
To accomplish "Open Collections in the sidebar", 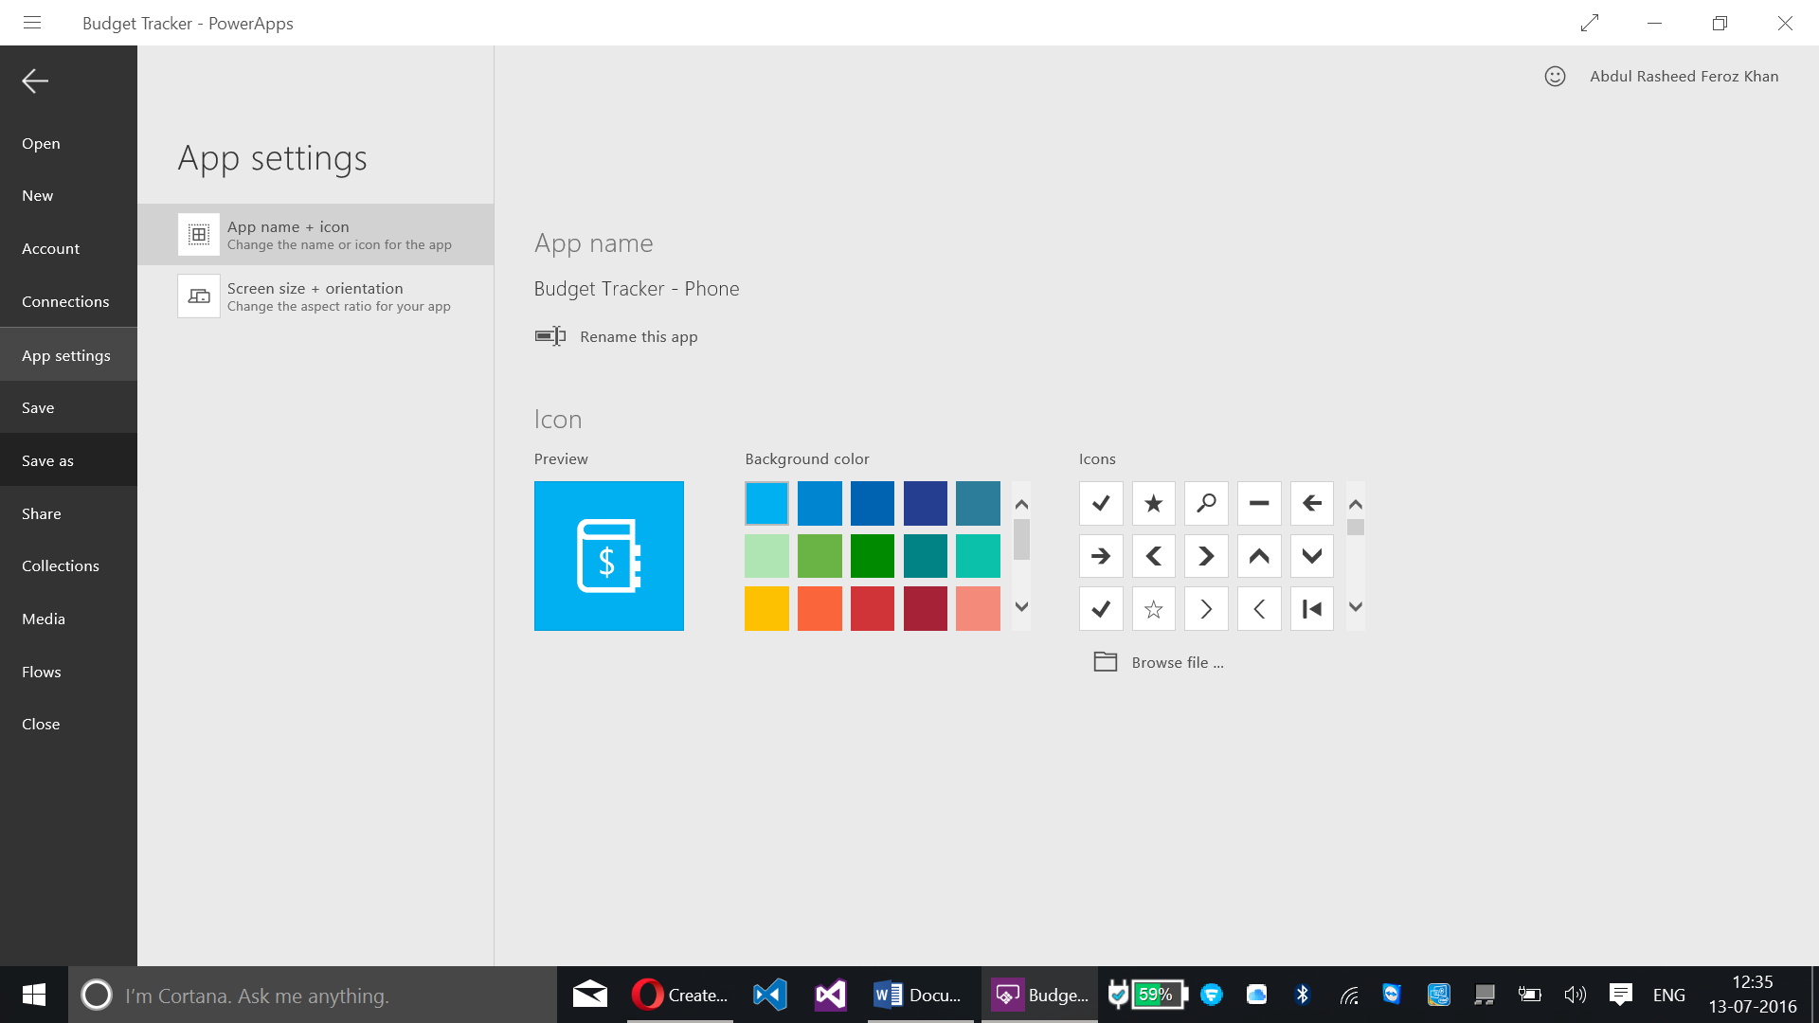I will coord(68,565).
